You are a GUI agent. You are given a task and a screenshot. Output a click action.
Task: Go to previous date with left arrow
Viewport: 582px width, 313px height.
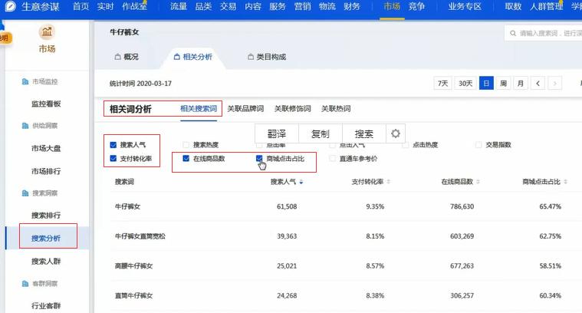(538, 83)
